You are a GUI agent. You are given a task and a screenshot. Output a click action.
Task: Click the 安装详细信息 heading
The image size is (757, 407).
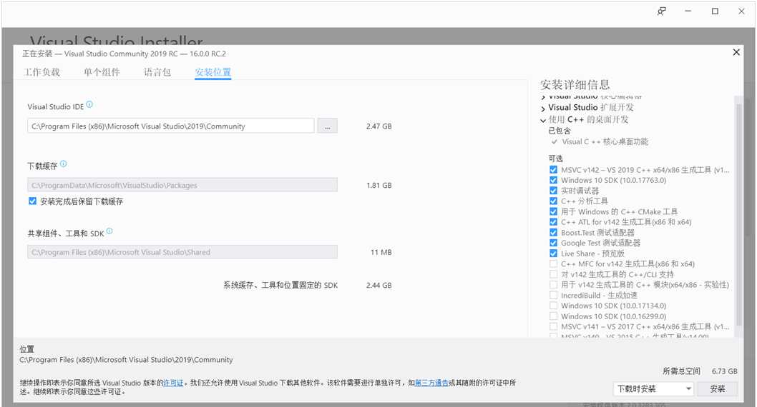[575, 85]
